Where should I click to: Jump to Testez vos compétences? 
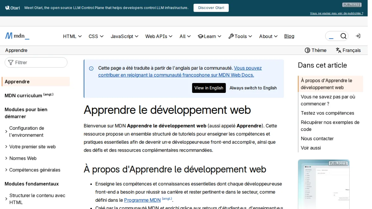(x=327, y=113)
